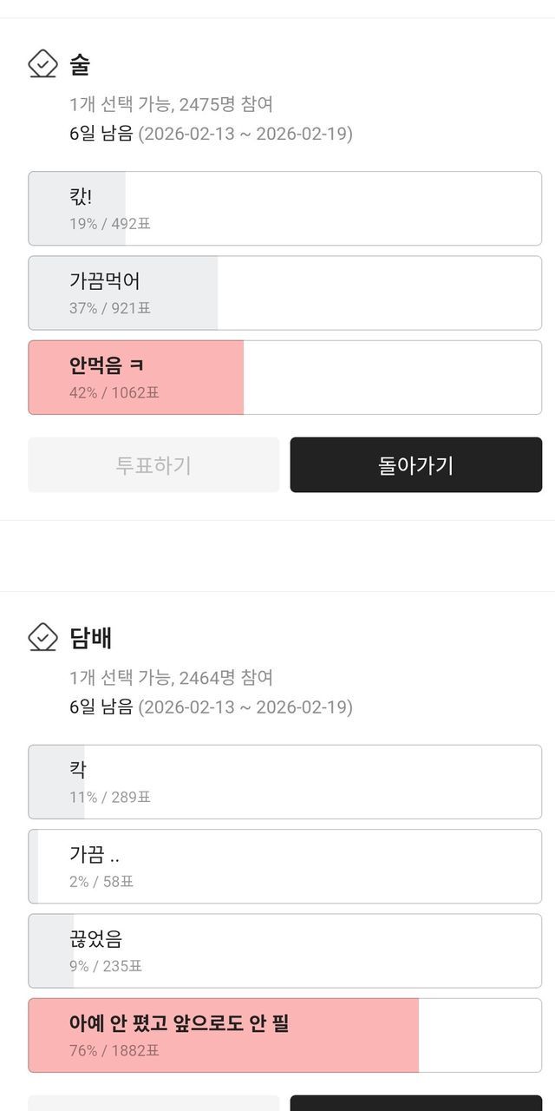Click the poll checkmark icon beside 술
The height and width of the screenshot is (1111, 555).
pos(42,64)
